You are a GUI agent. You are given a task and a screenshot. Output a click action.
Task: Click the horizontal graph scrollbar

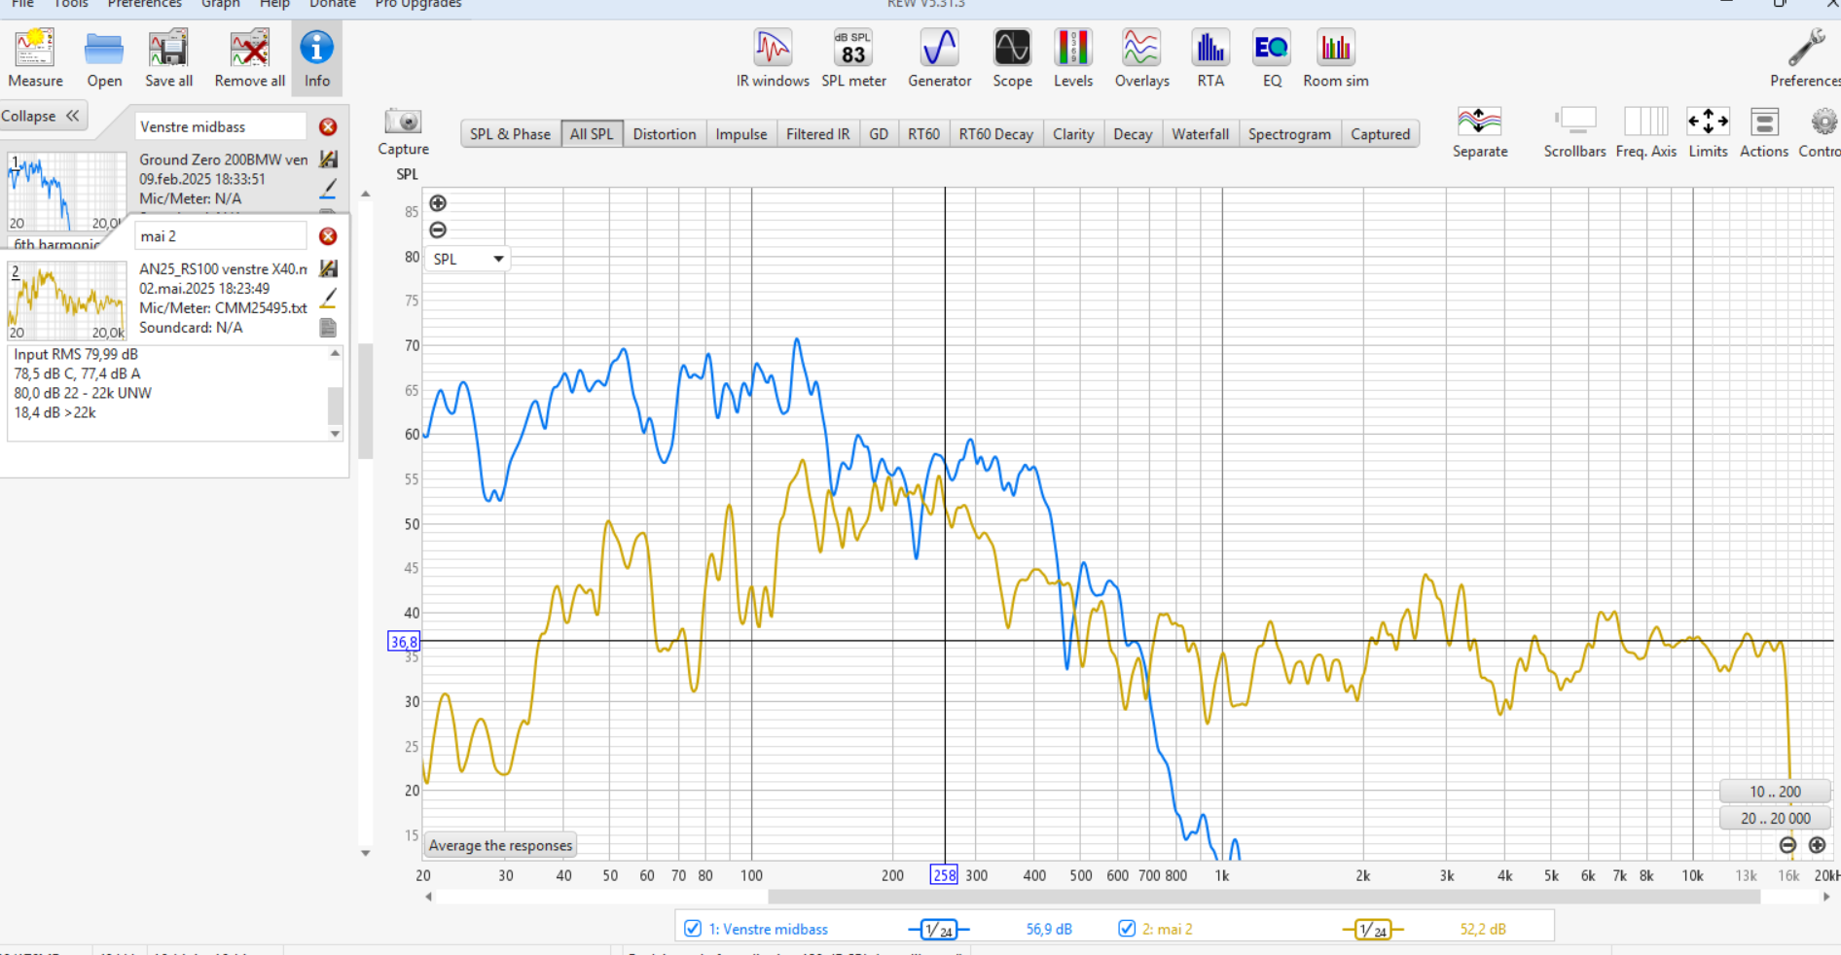[1264, 897]
